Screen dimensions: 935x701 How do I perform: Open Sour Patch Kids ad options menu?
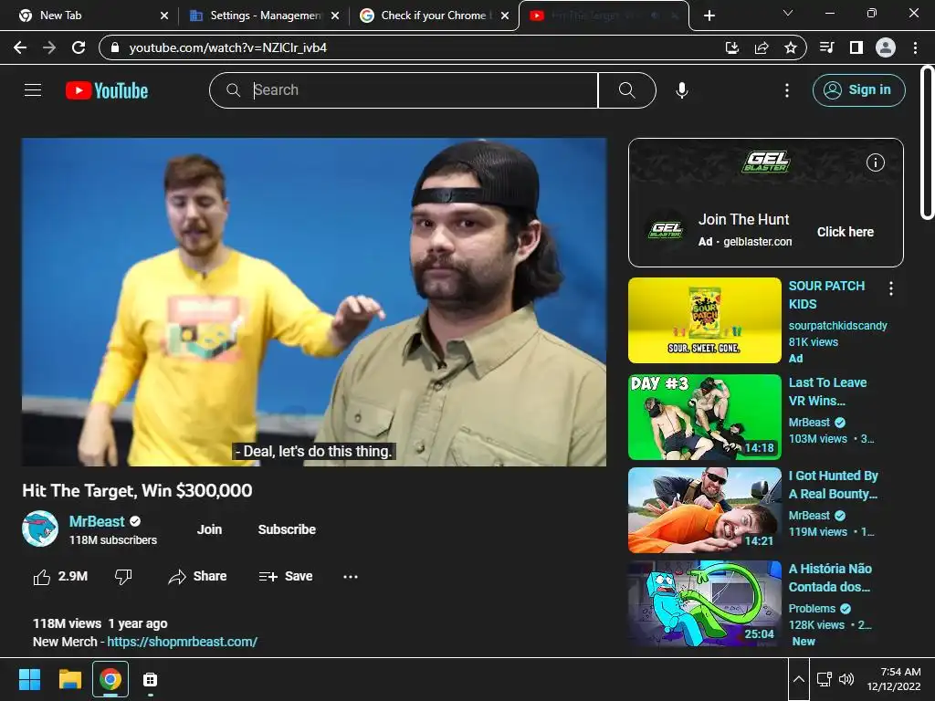click(891, 289)
